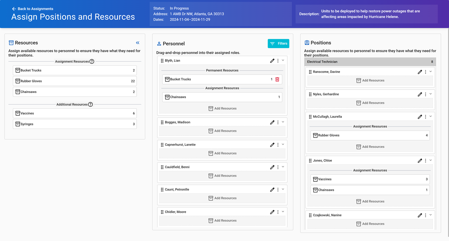This screenshot has height=241, width=449.
Task: Open the Assignment Resources help tooltip
Action: 92,61
